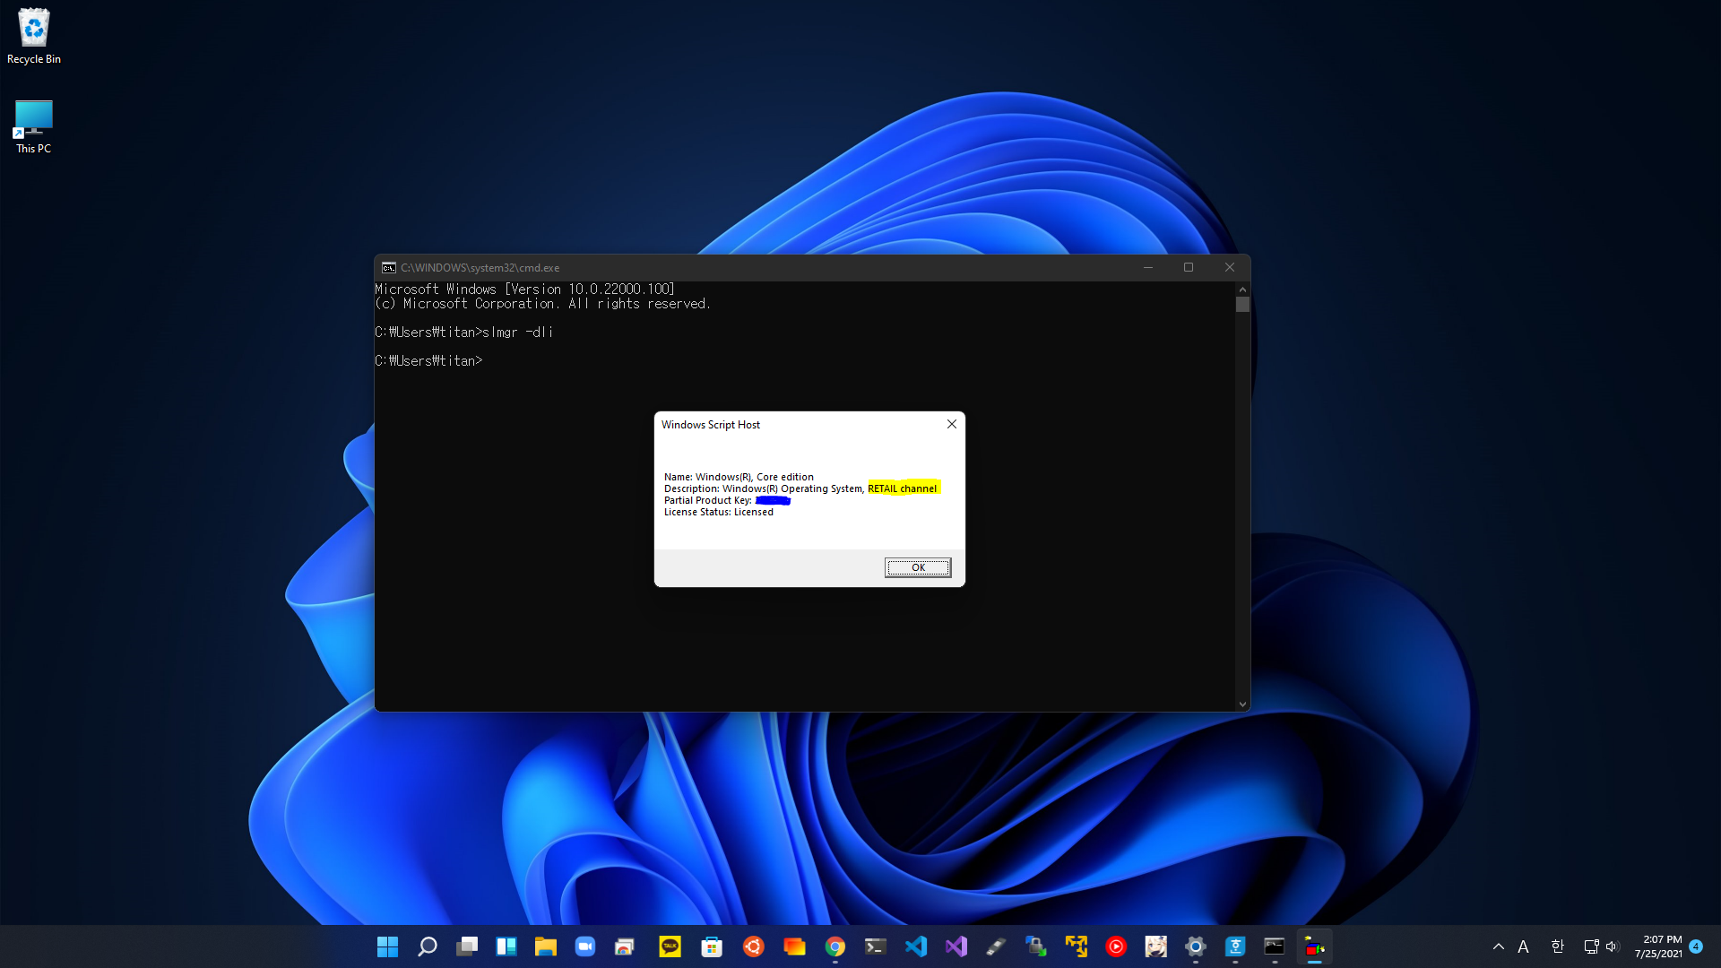1721x968 pixels.
Task: Click the 'RETAIL channel' highlighted text
Action: pyautogui.click(x=903, y=488)
